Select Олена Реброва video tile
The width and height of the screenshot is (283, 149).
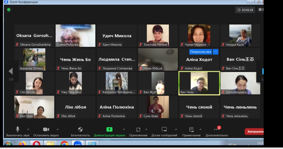pyautogui.click(x=76, y=36)
